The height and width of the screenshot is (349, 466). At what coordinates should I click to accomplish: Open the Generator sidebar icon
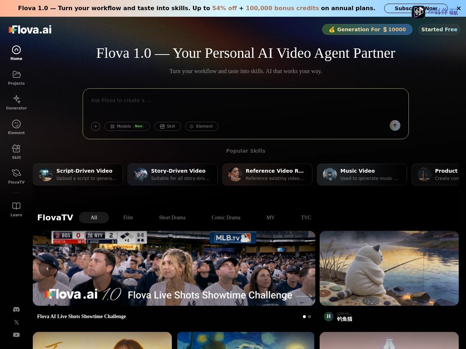(16, 103)
